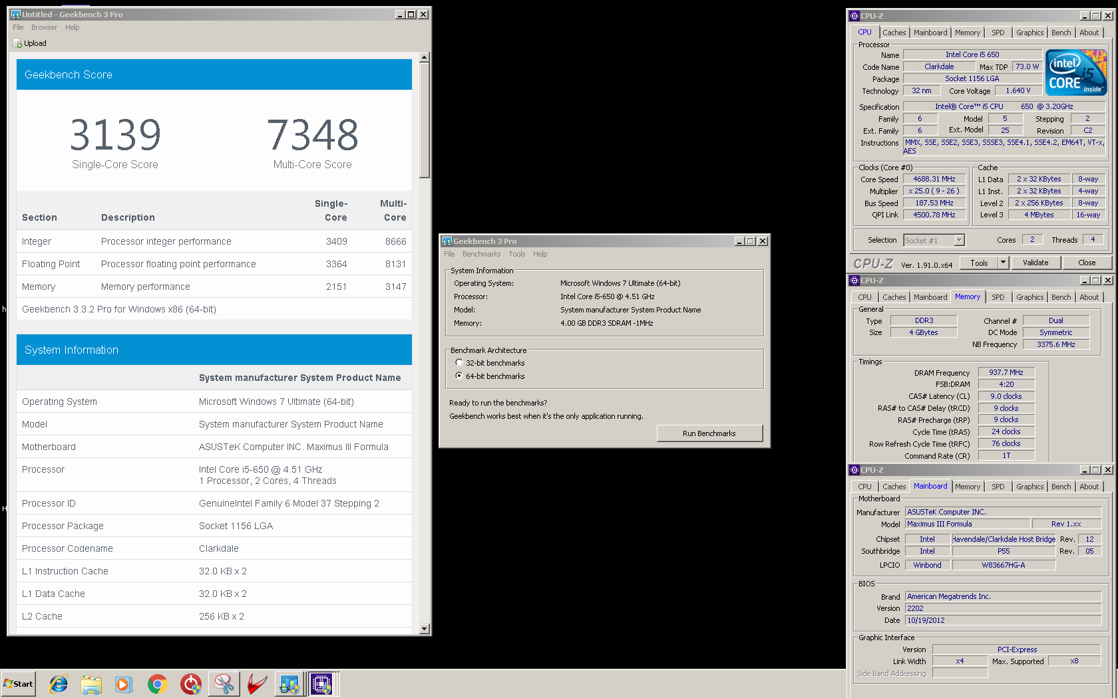This screenshot has width=1118, height=698.
Task: Click the red power-symbol taskbar icon
Action: pos(191,683)
